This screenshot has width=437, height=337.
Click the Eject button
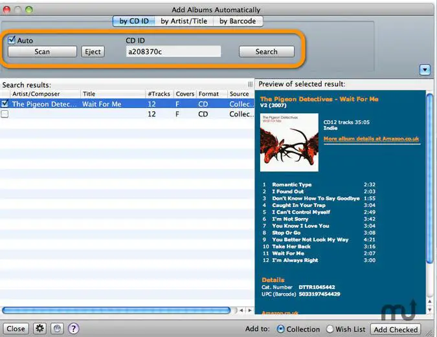pos(93,52)
